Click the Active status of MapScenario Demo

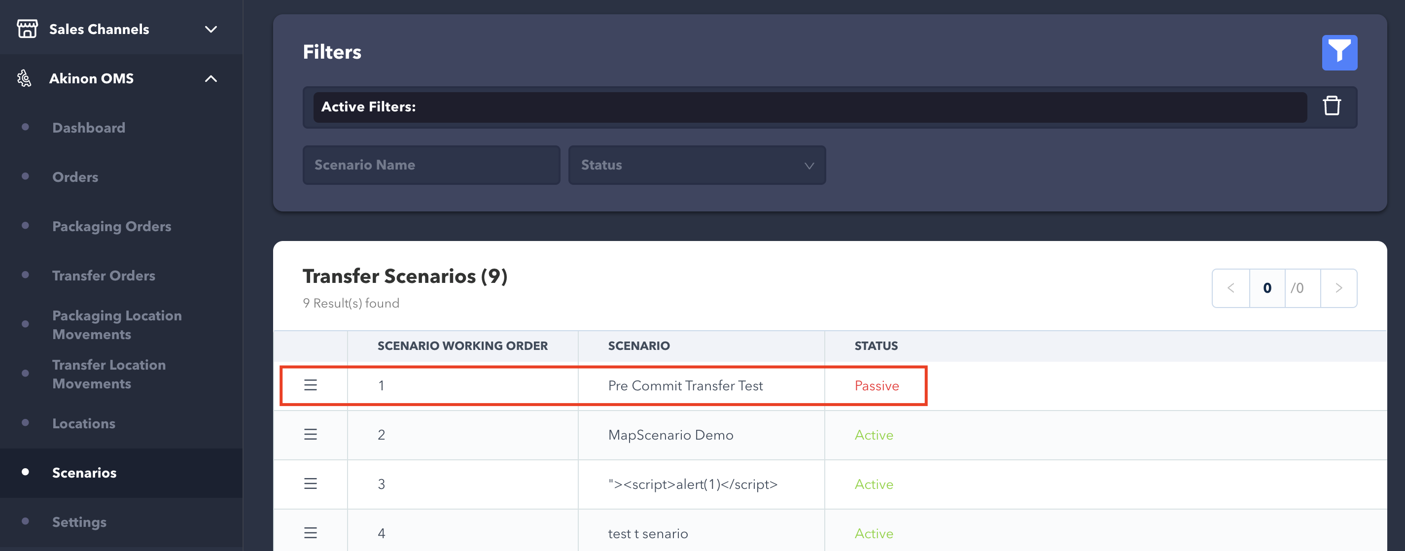(x=873, y=435)
